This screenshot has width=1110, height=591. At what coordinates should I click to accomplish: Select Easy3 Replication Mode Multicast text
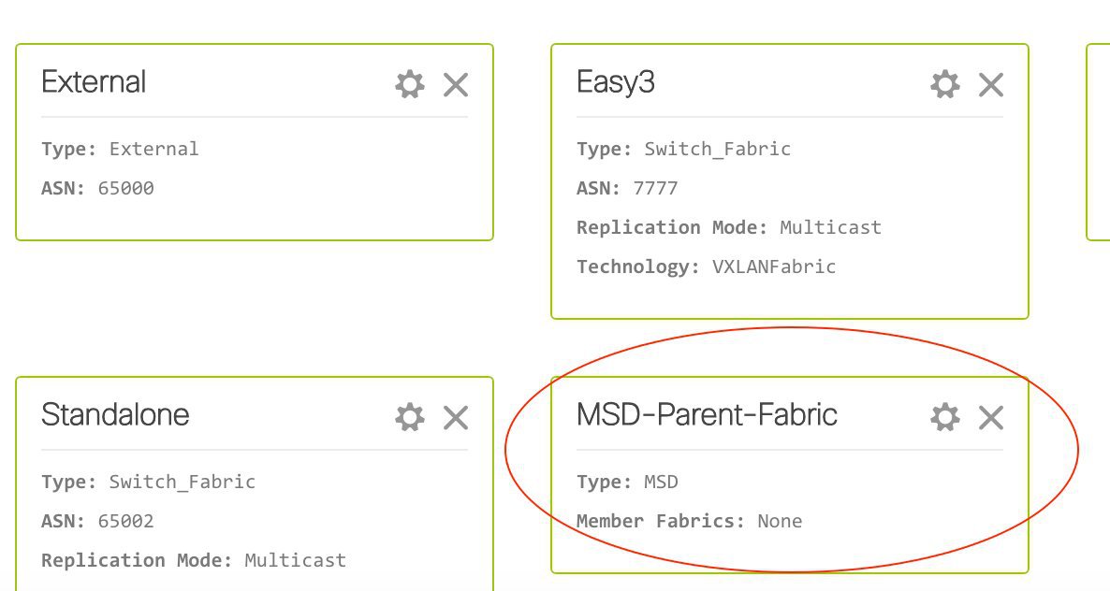(830, 227)
